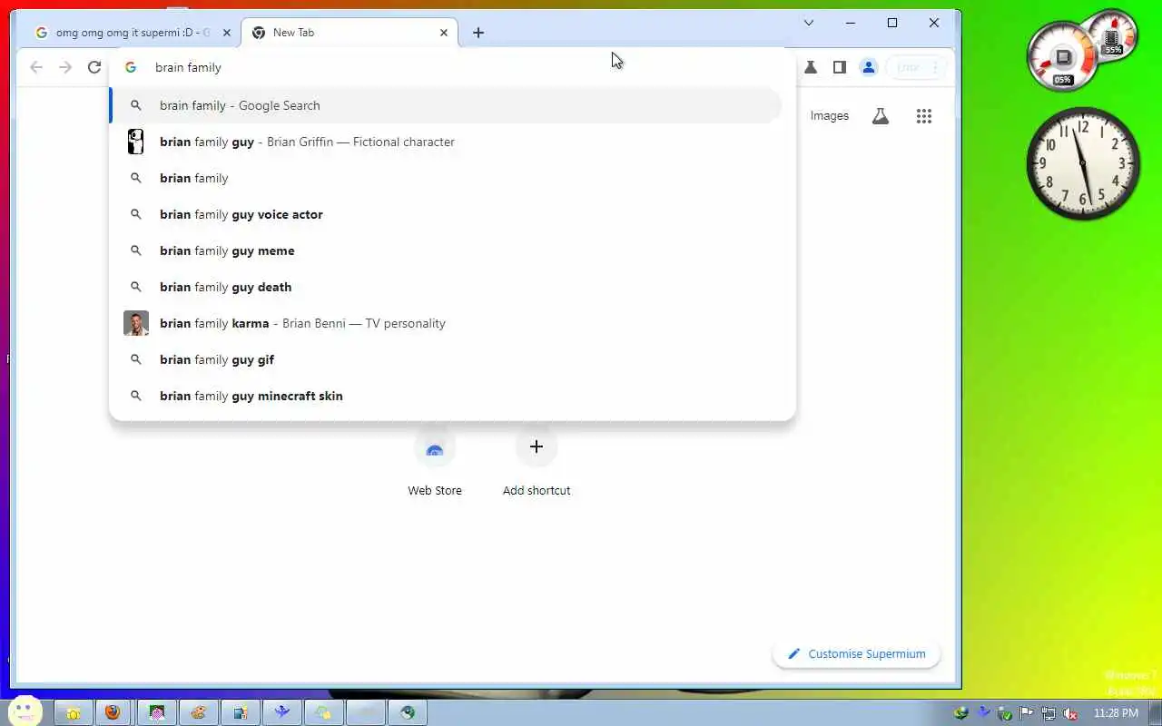Go back using the back arrow
The height and width of the screenshot is (726, 1162).
pyautogui.click(x=36, y=67)
